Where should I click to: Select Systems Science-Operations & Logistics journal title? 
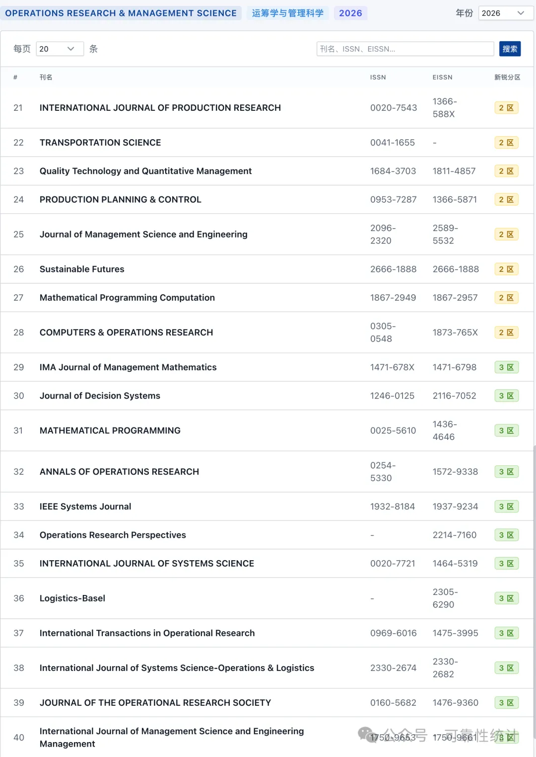point(177,668)
